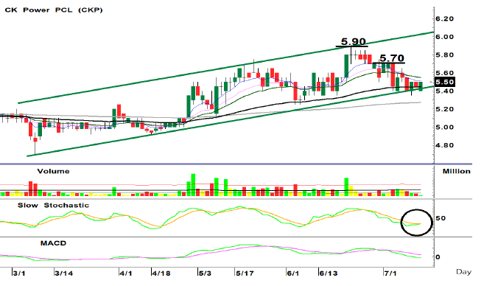Click the 3/14 date marker

(64, 273)
